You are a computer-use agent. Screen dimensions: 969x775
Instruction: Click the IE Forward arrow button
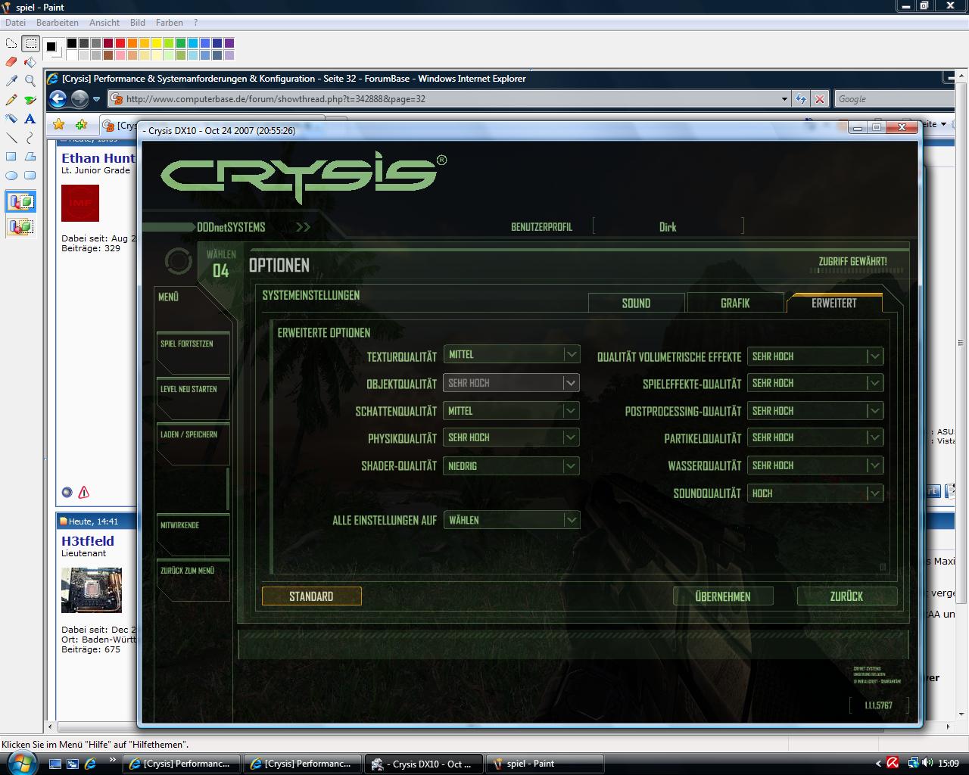[79, 98]
